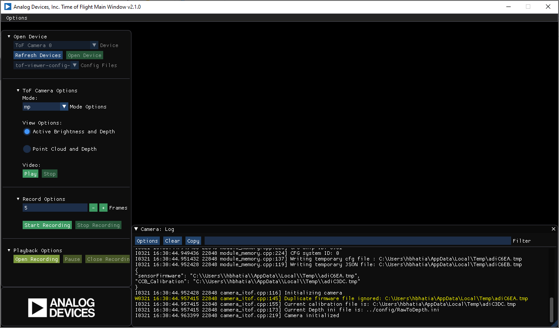This screenshot has width=559, height=328.
Task: Click the log Filter text field
Action: click(x=357, y=241)
